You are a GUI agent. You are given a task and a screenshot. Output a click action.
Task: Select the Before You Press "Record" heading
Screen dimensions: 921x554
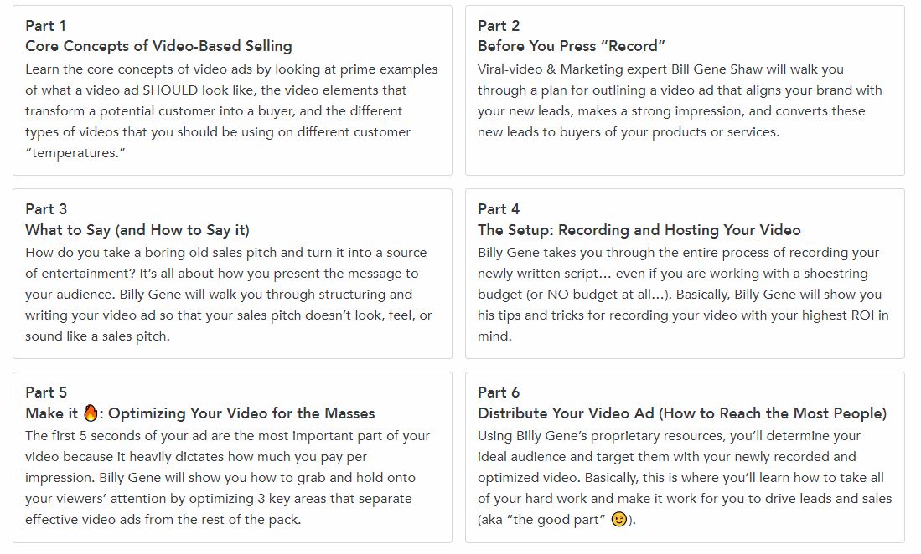pyautogui.click(x=572, y=46)
